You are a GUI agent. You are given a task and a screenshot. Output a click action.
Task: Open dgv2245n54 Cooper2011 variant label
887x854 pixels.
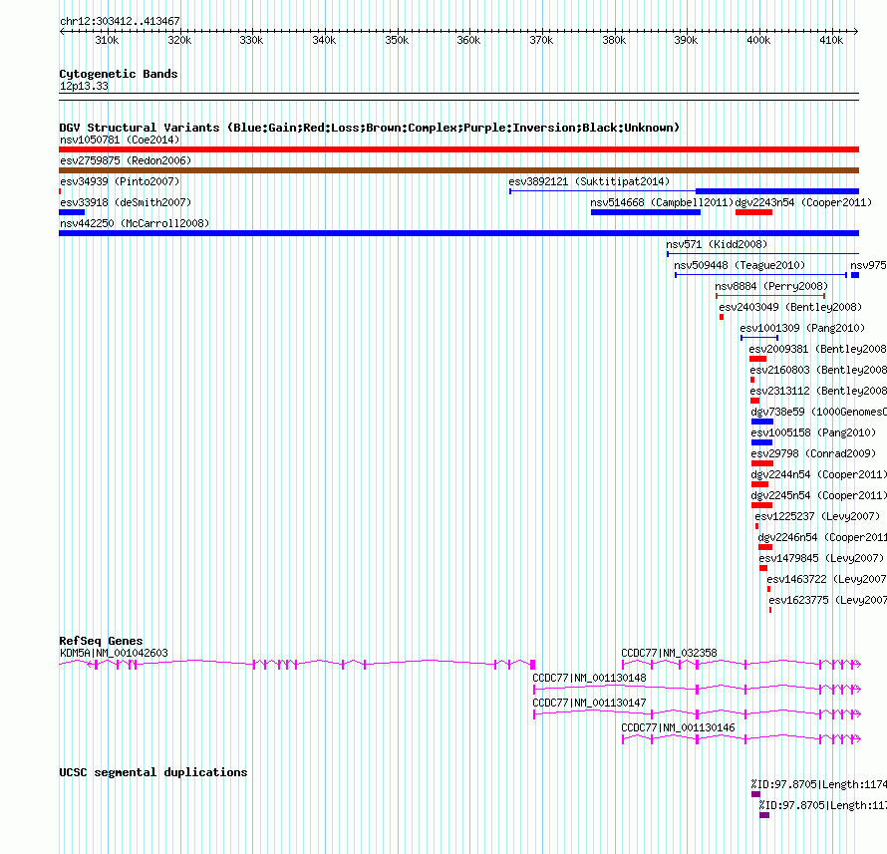818,495
